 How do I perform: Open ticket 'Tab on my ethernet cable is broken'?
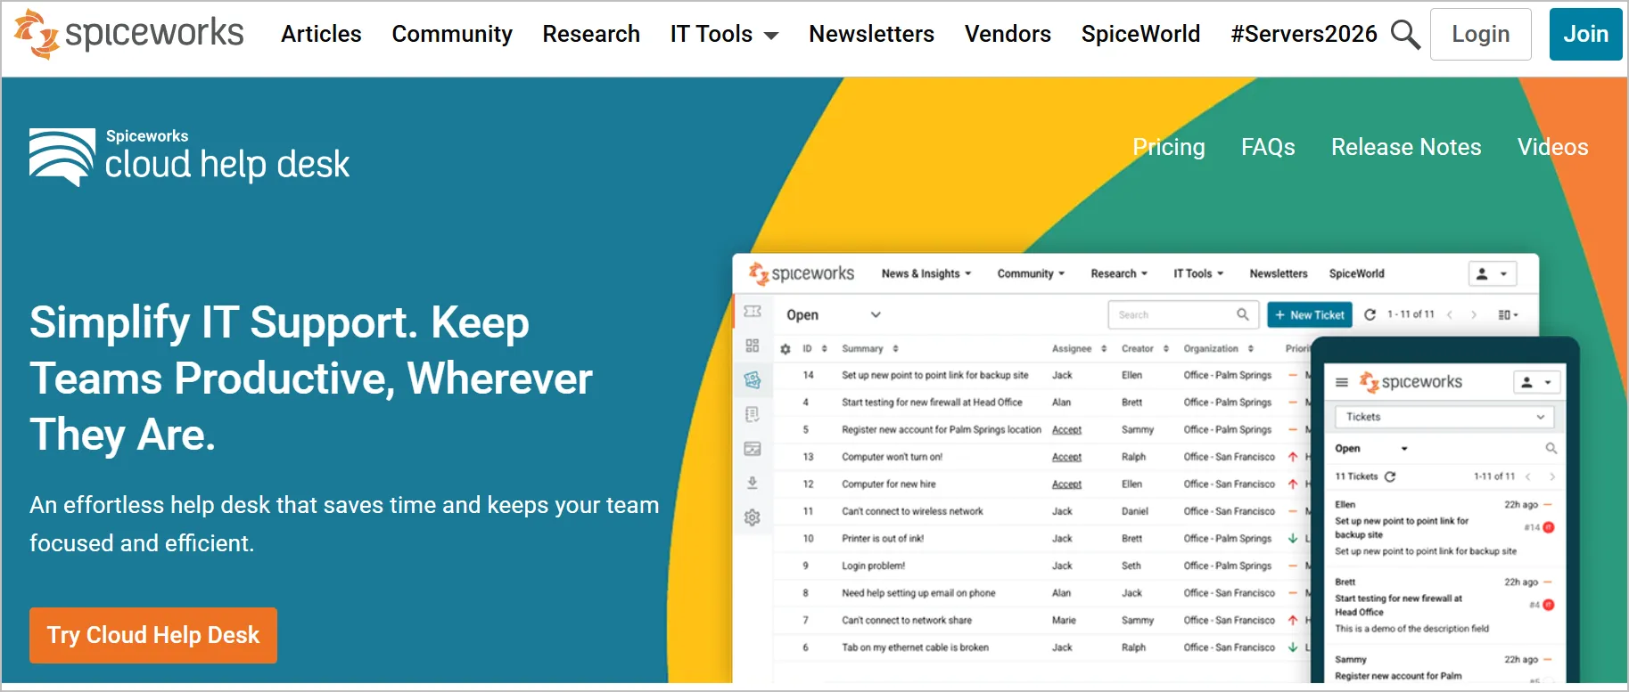(x=915, y=647)
